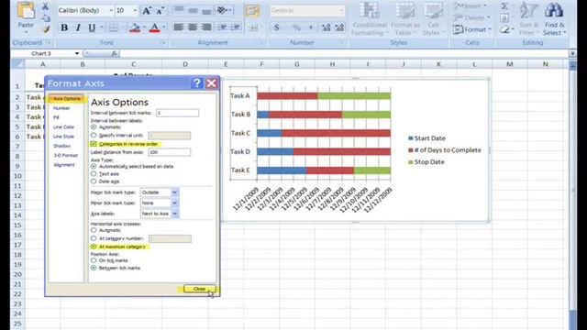Apply the Fill Color bucket icon
Viewport: 587px width, 330px height.
coord(135,27)
